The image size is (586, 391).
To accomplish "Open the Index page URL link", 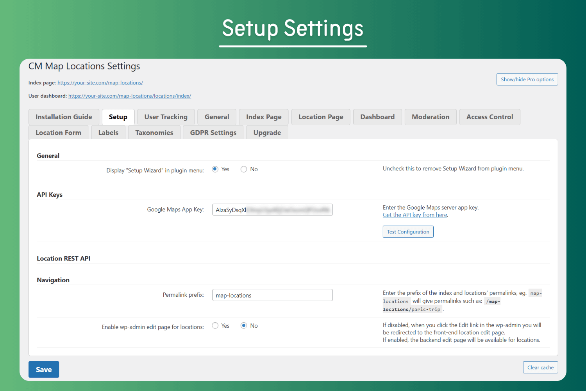I will [x=100, y=83].
